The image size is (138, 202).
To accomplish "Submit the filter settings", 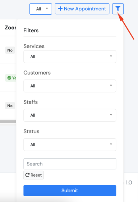I will click(70, 191).
